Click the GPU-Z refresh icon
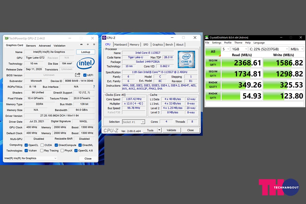306x204 pixels. 88,44
